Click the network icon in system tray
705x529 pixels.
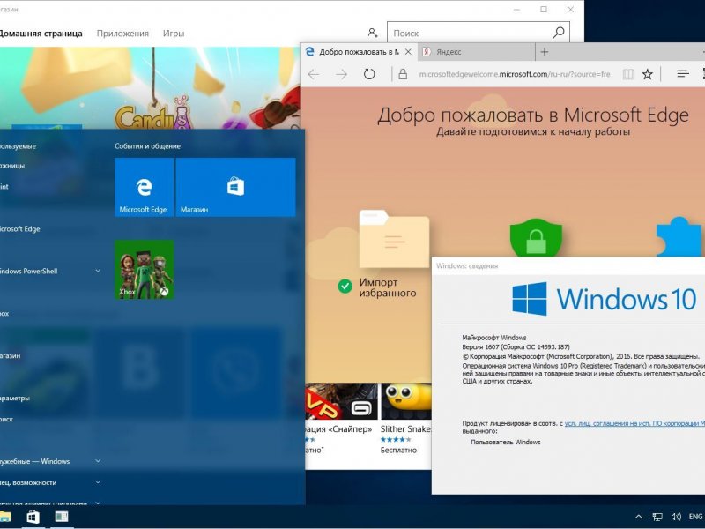[657, 517]
